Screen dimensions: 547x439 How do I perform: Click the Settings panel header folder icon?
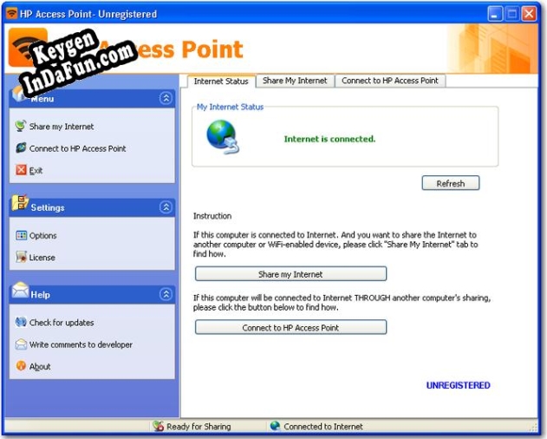point(20,202)
